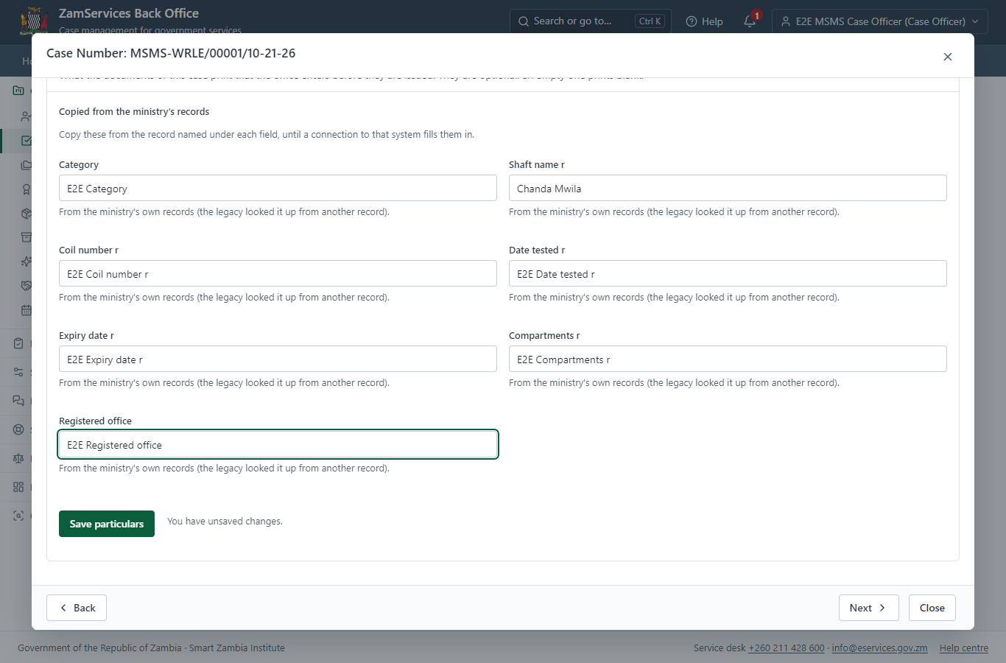Image resolution: width=1006 pixels, height=663 pixels.
Task: Click the Compartments r field
Action: (x=728, y=359)
